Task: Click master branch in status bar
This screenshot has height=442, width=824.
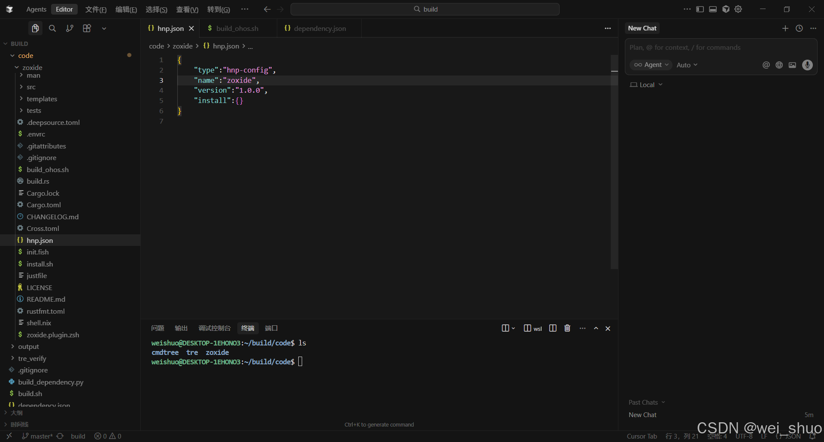Action: (38, 436)
